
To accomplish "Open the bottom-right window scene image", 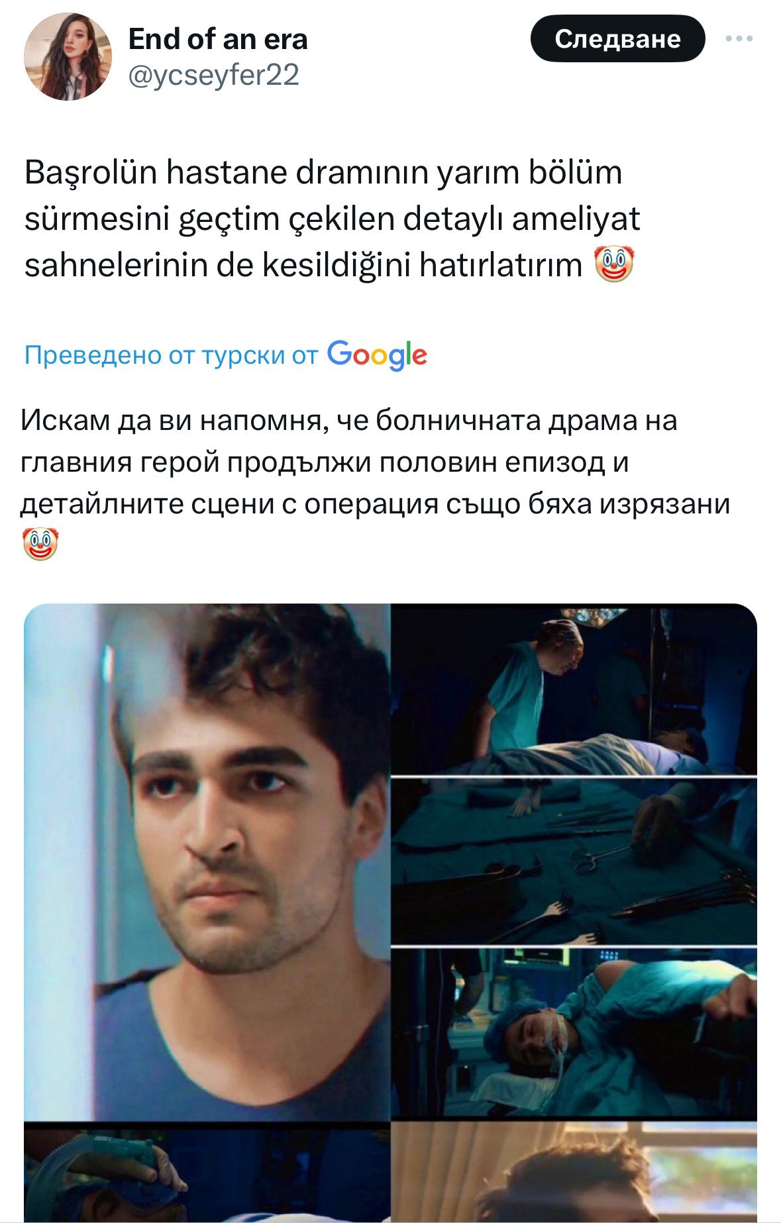I will 574,1173.
